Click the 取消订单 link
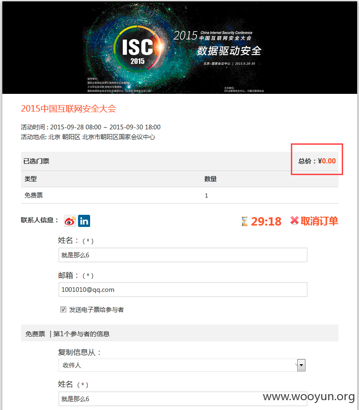This screenshot has width=359, height=410. [x=319, y=221]
